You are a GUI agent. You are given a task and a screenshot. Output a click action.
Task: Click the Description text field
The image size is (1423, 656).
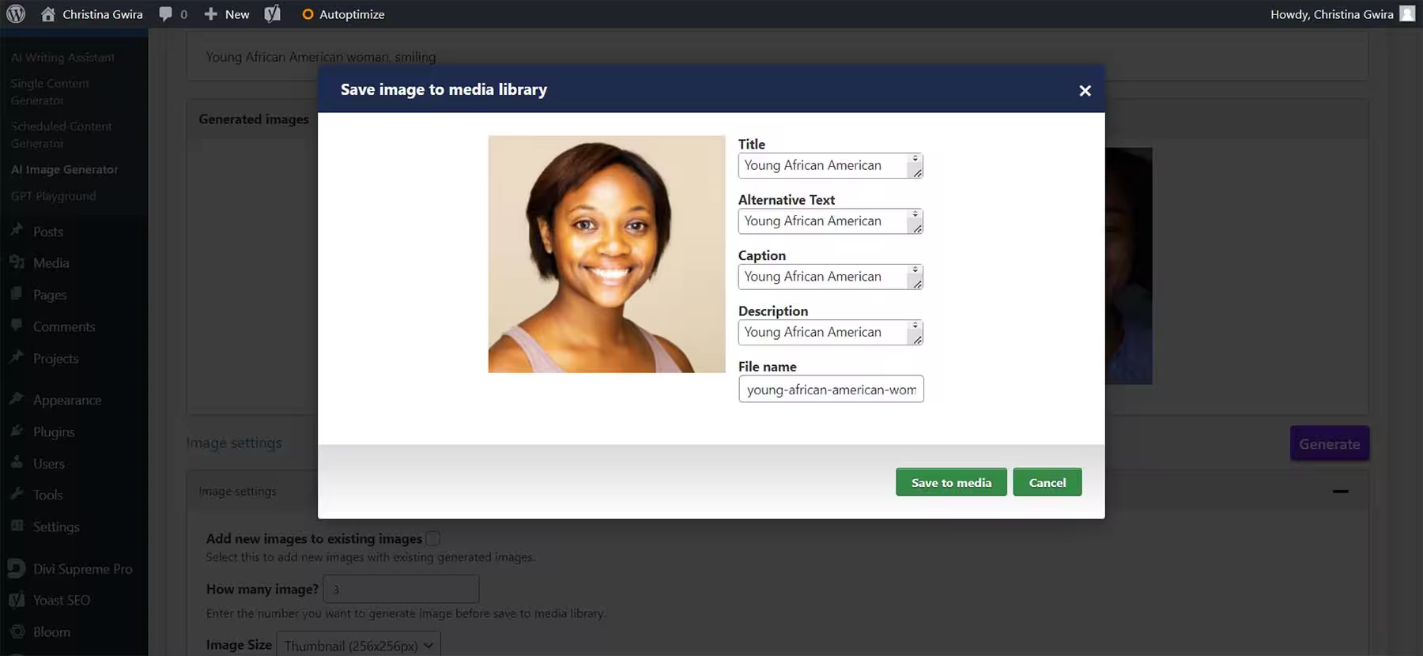(830, 332)
